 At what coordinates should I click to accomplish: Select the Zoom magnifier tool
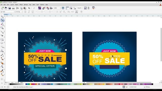click(2, 28)
